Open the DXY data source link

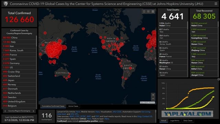(97, 116)
